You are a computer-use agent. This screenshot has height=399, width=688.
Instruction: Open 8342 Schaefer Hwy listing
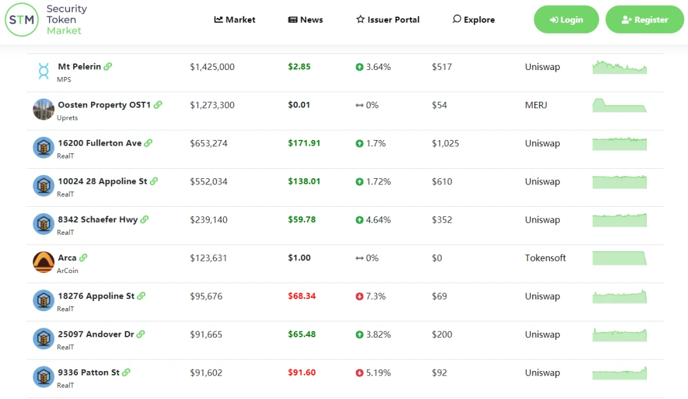(x=97, y=220)
